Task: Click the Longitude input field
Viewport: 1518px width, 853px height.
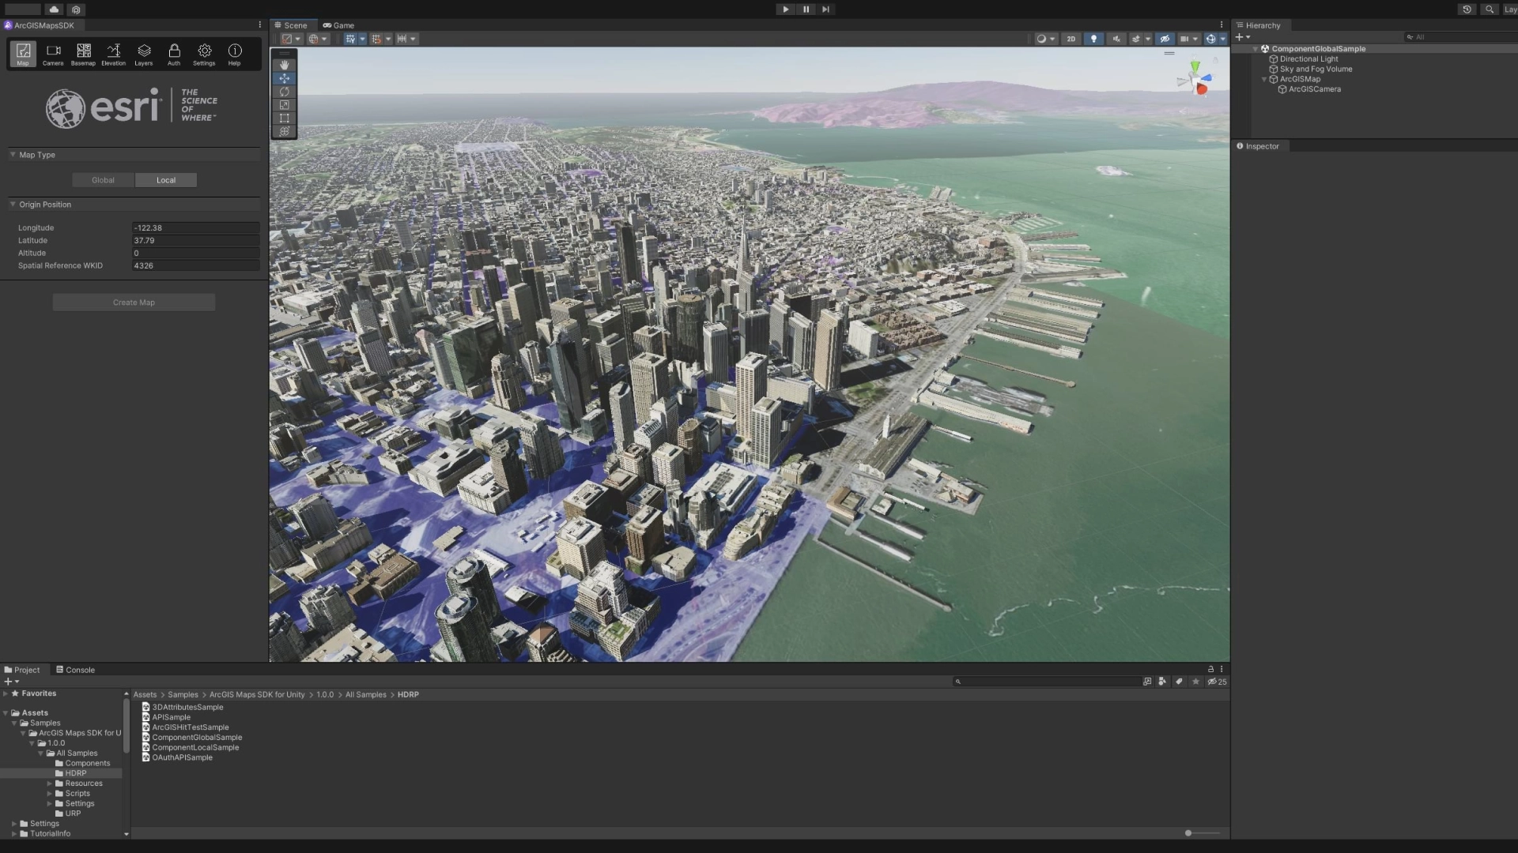Action: (195, 227)
